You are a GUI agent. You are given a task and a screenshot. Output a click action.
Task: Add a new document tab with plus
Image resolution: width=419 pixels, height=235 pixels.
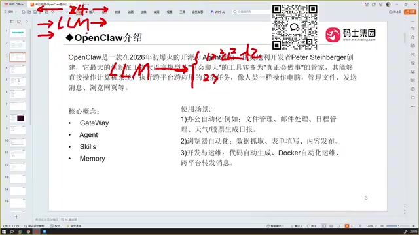(x=83, y=5)
